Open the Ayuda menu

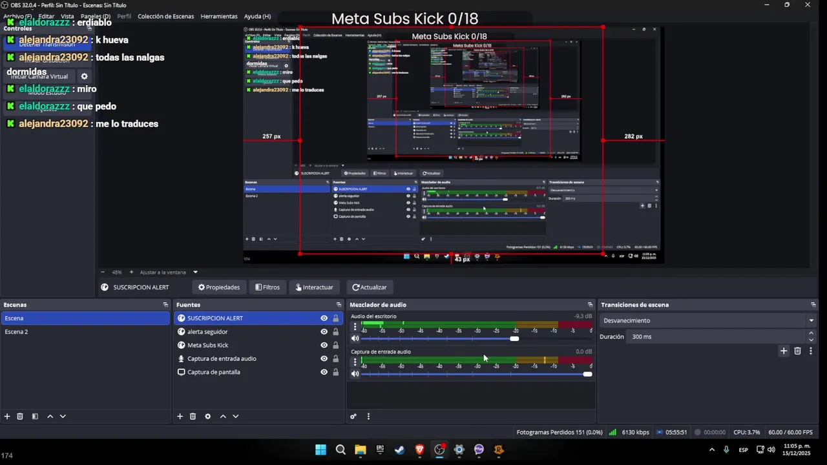[x=257, y=16]
